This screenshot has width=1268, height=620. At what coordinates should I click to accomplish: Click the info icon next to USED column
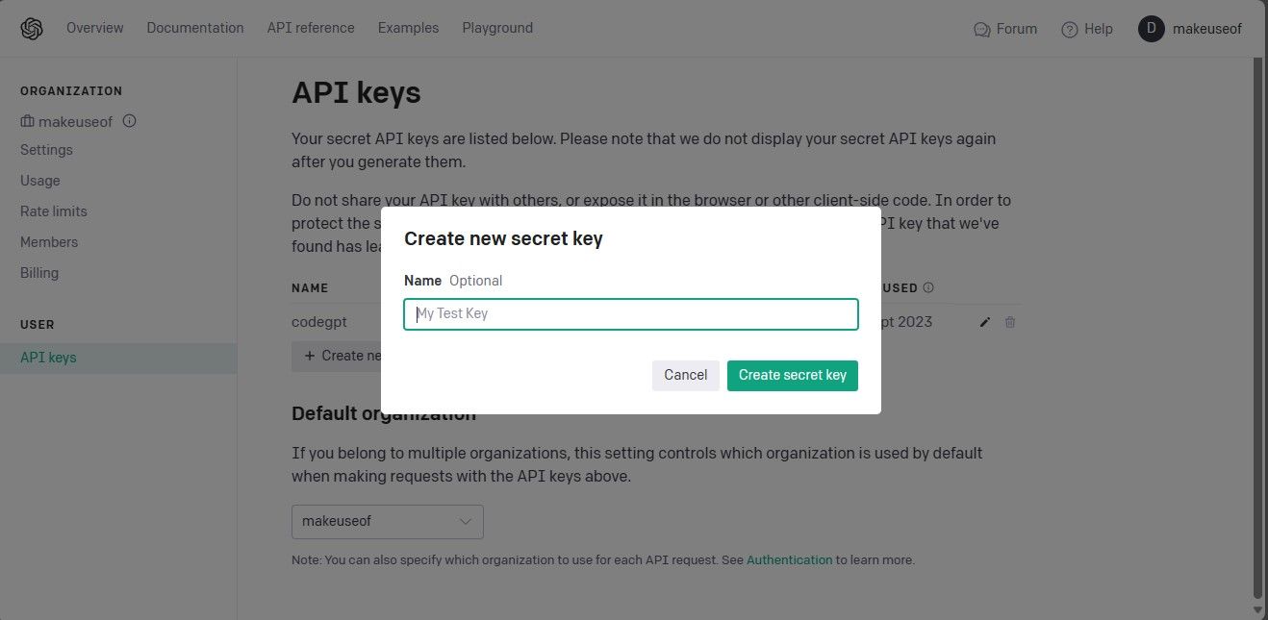point(927,286)
